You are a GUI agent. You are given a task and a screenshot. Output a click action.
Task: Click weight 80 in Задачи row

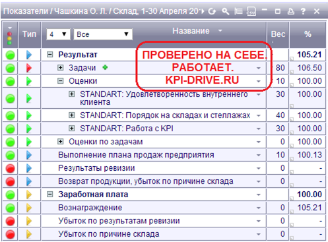click(280, 68)
